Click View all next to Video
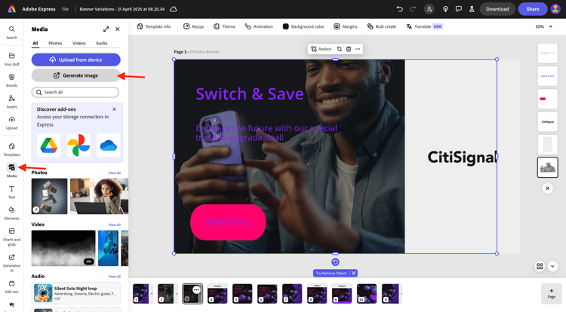566x312 pixels. pyautogui.click(x=115, y=225)
